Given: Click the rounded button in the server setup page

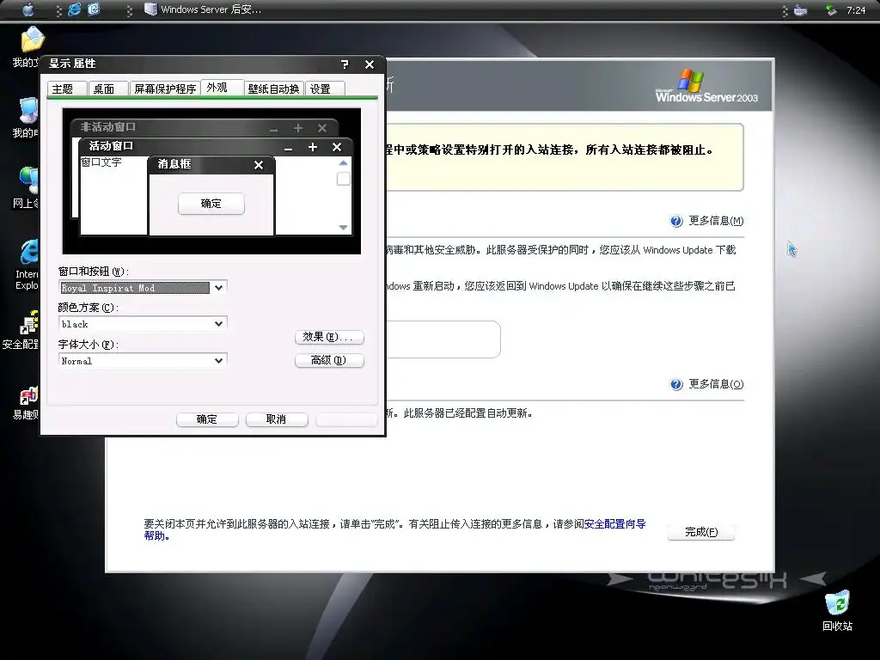Looking at the screenshot, I should point(443,339).
